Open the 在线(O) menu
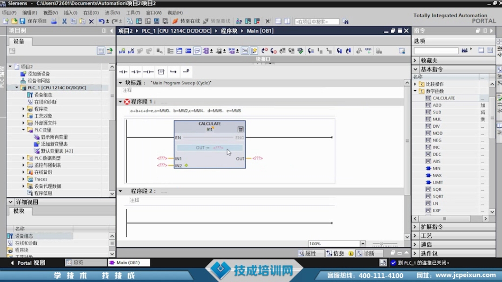The height and width of the screenshot is (282, 502). pyautogui.click(x=91, y=13)
